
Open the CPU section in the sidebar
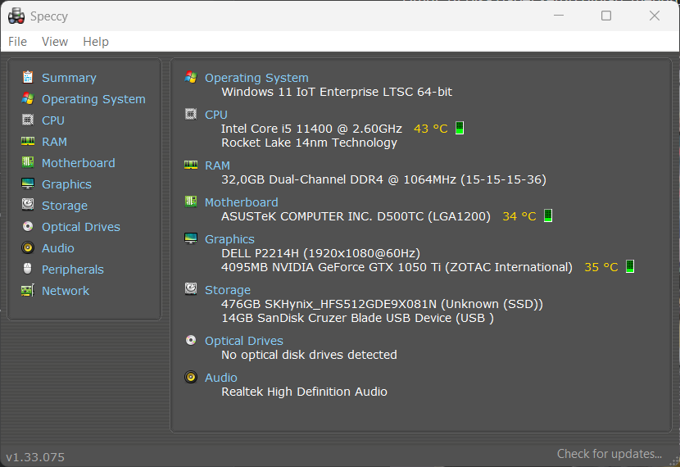click(53, 120)
